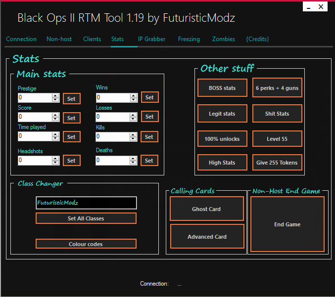Click the End Game button
The width and height of the screenshot is (335, 297).
[287, 224]
